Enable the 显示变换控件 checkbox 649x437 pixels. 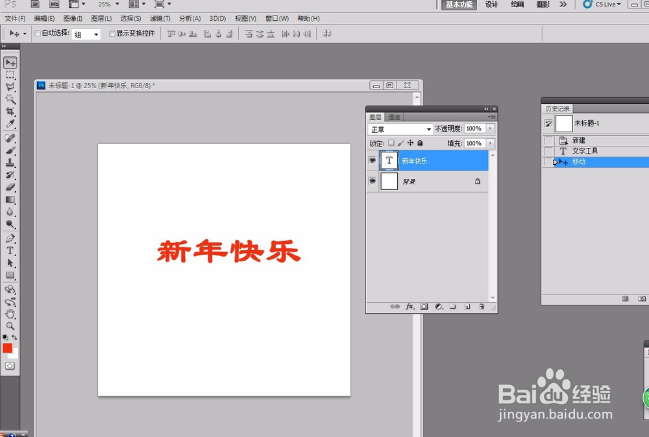112,33
